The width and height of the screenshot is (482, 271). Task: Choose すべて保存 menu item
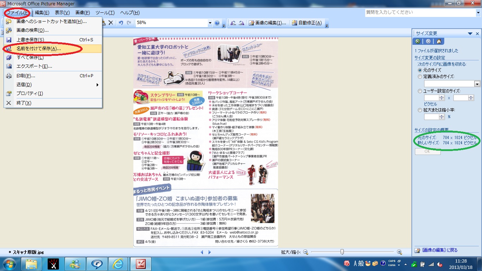53,58
